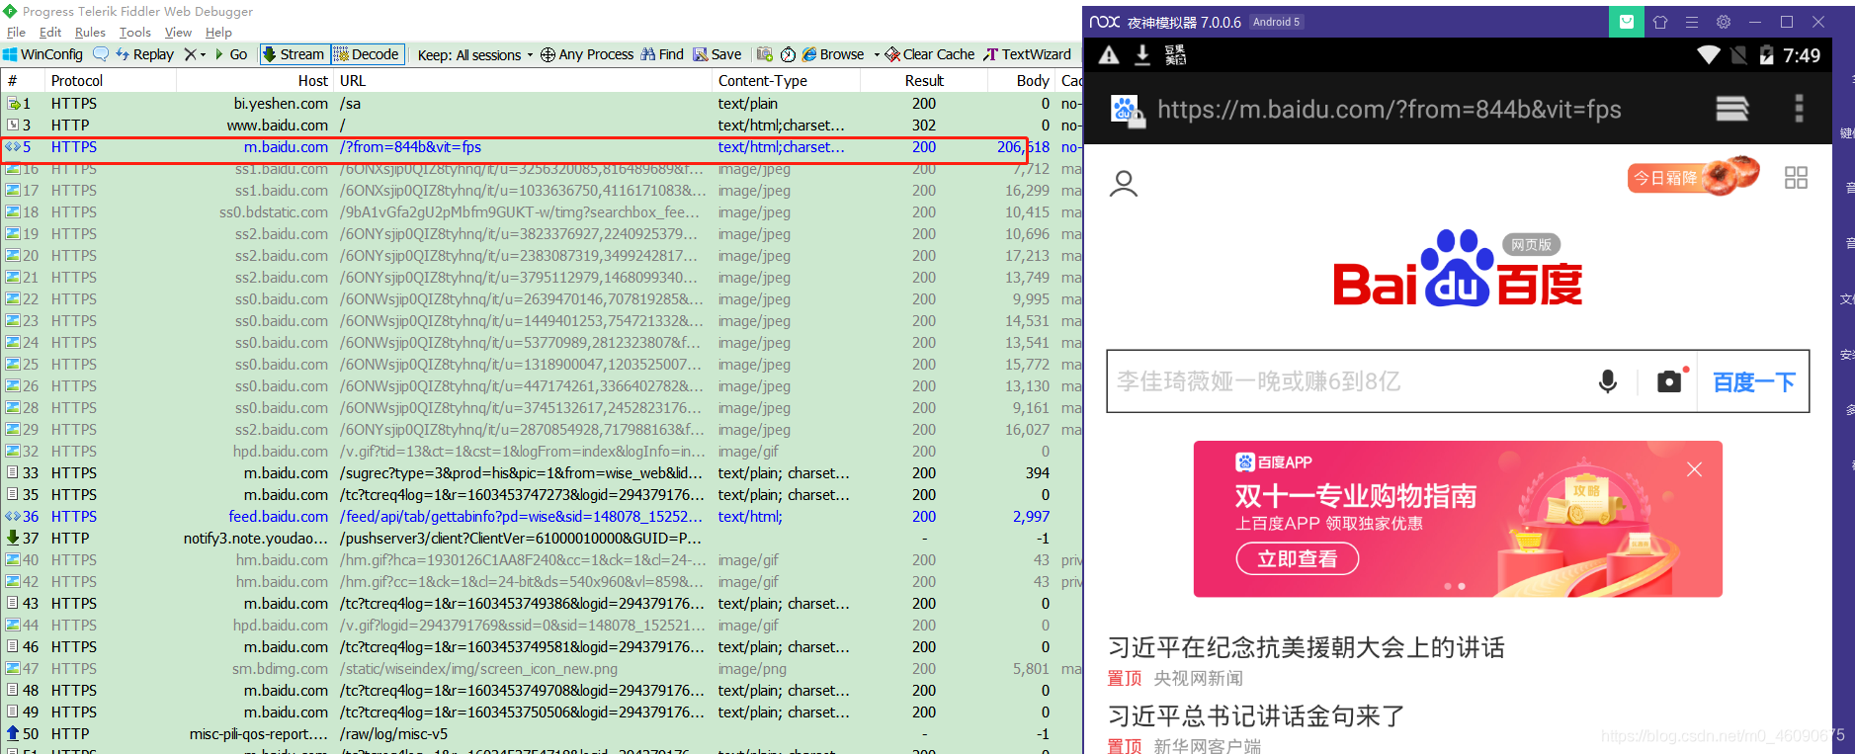The width and height of the screenshot is (1855, 754).
Task: Toggle the Decode option in Fiddler
Action: tap(367, 54)
